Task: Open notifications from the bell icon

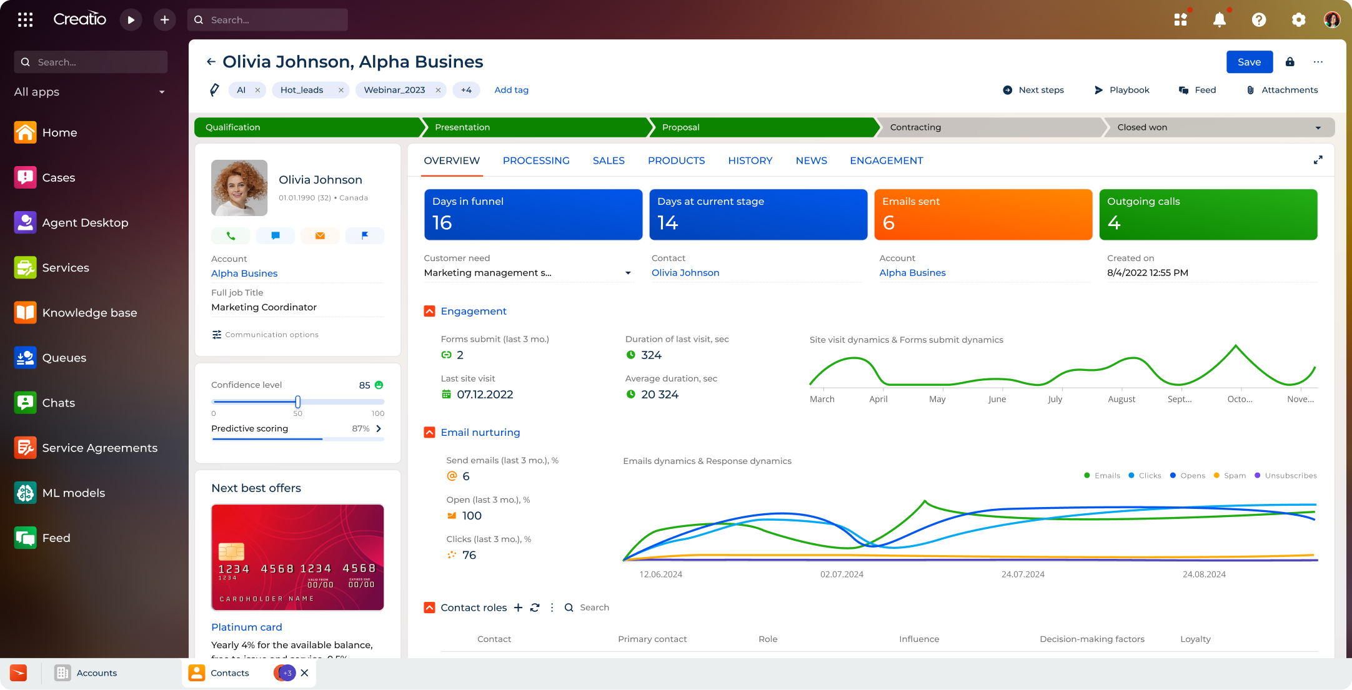Action: pos(1219,19)
